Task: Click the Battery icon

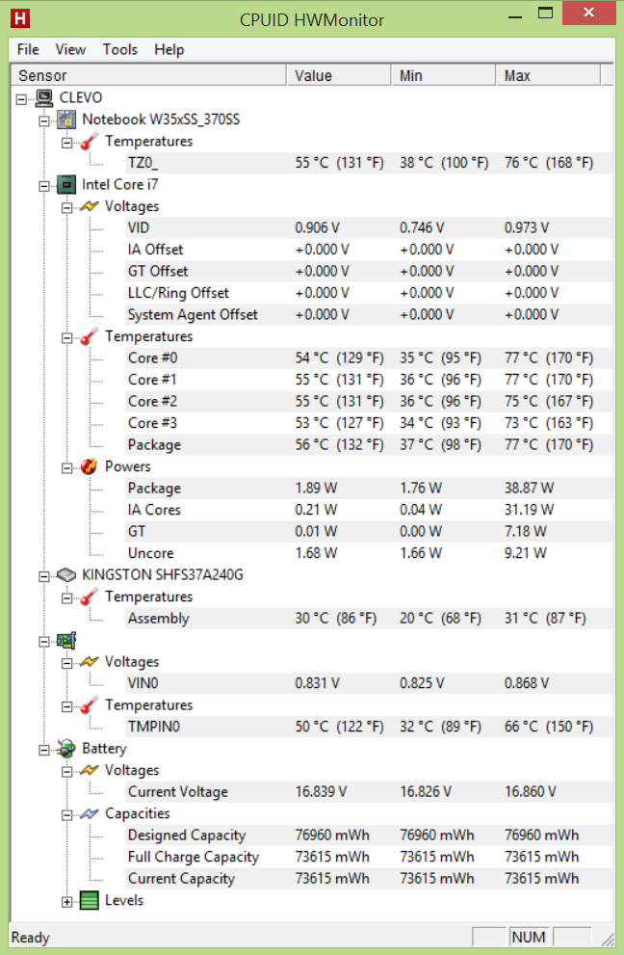Action: point(66,749)
